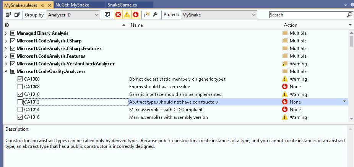Sort rules by the Name column header
Screen dimensions: 354x167
[136, 25]
